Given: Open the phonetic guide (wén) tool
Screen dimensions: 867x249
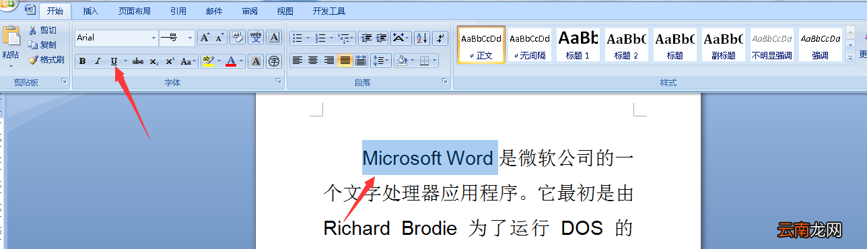Looking at the screenshot, I should pos(256,38).
